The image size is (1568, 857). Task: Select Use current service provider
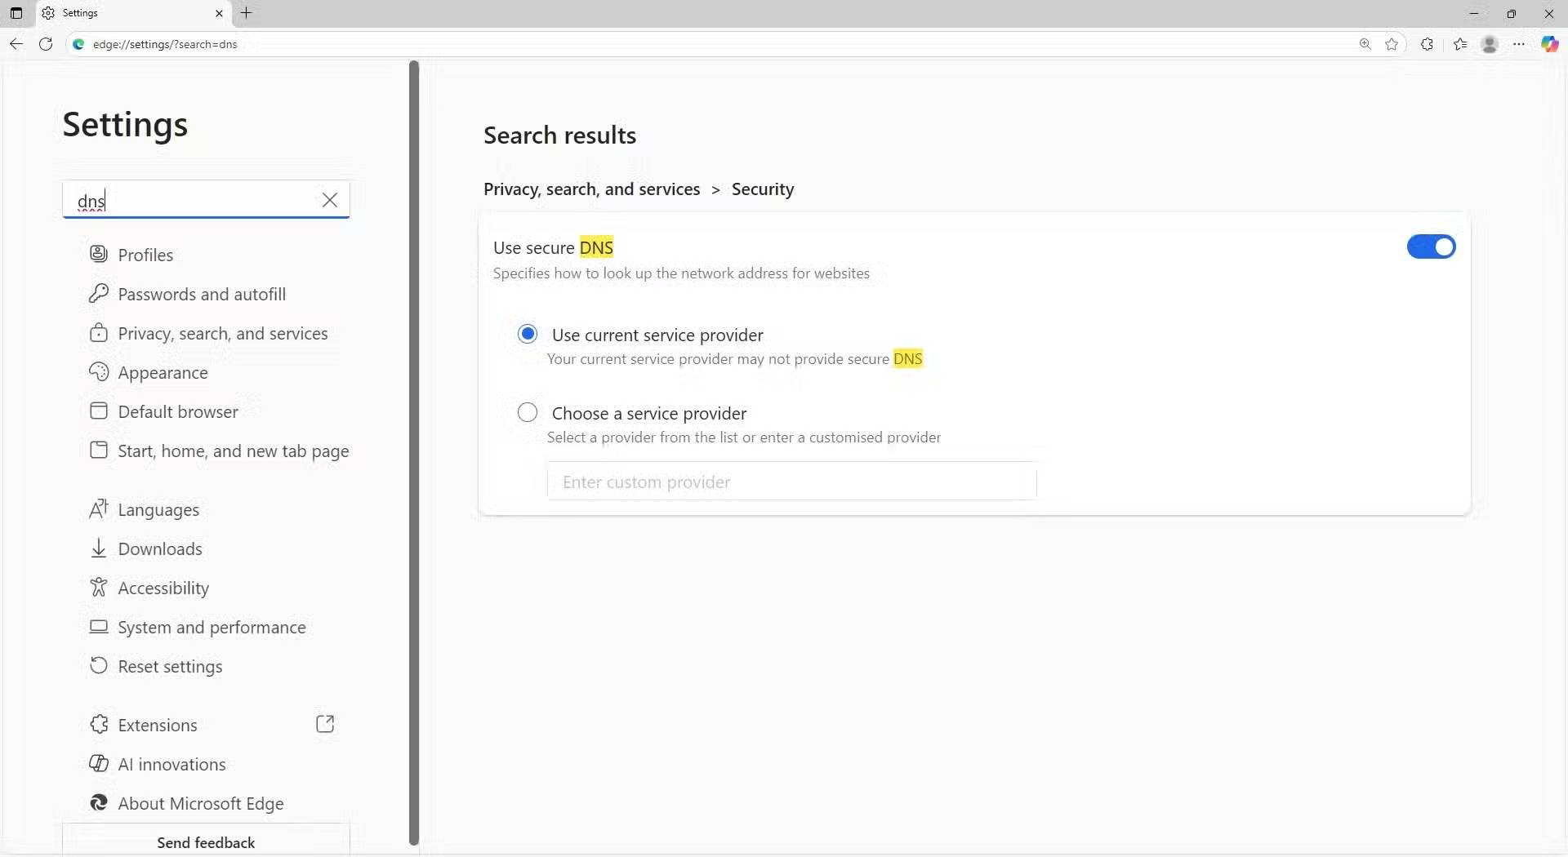pos(527,334)
